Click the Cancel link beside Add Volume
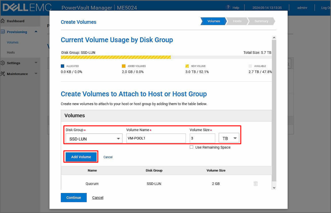Image resolution: width=331 pixels, height=213 pixels. tap(108, 157)
